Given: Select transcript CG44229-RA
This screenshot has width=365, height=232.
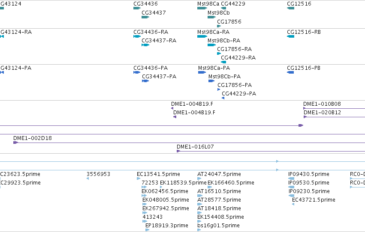Looking at the screenshot, I should click(238, 58).
